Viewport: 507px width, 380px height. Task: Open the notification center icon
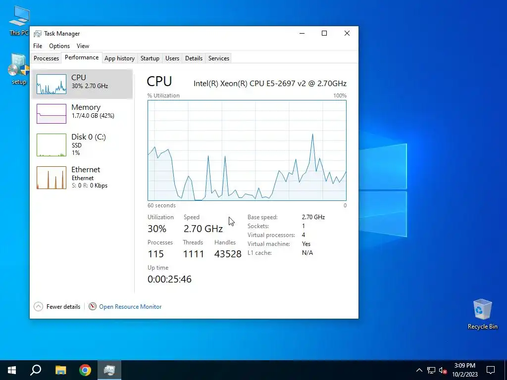[x=491, y=370]
